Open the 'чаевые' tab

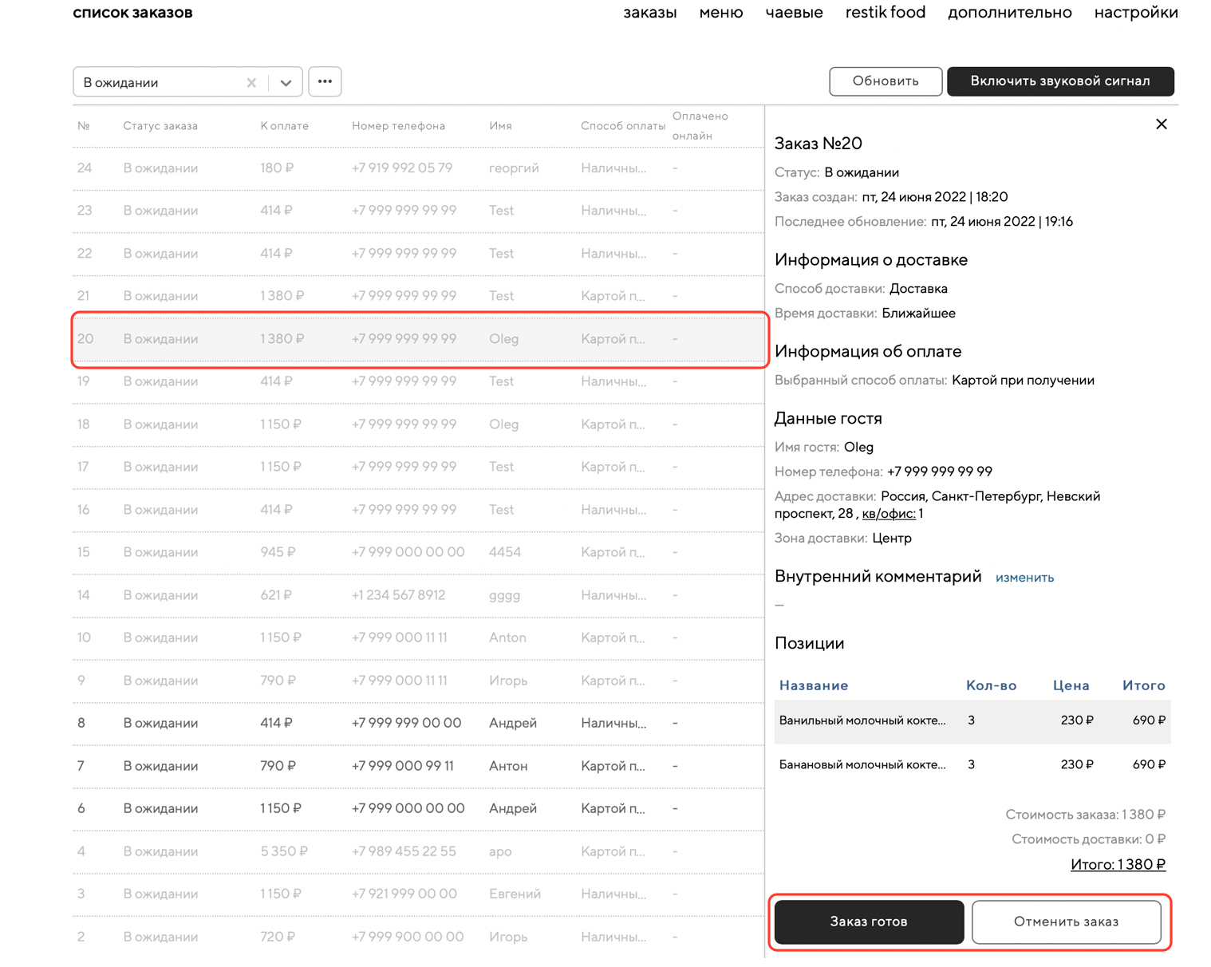pyautogui.click(x=794, y=13)
